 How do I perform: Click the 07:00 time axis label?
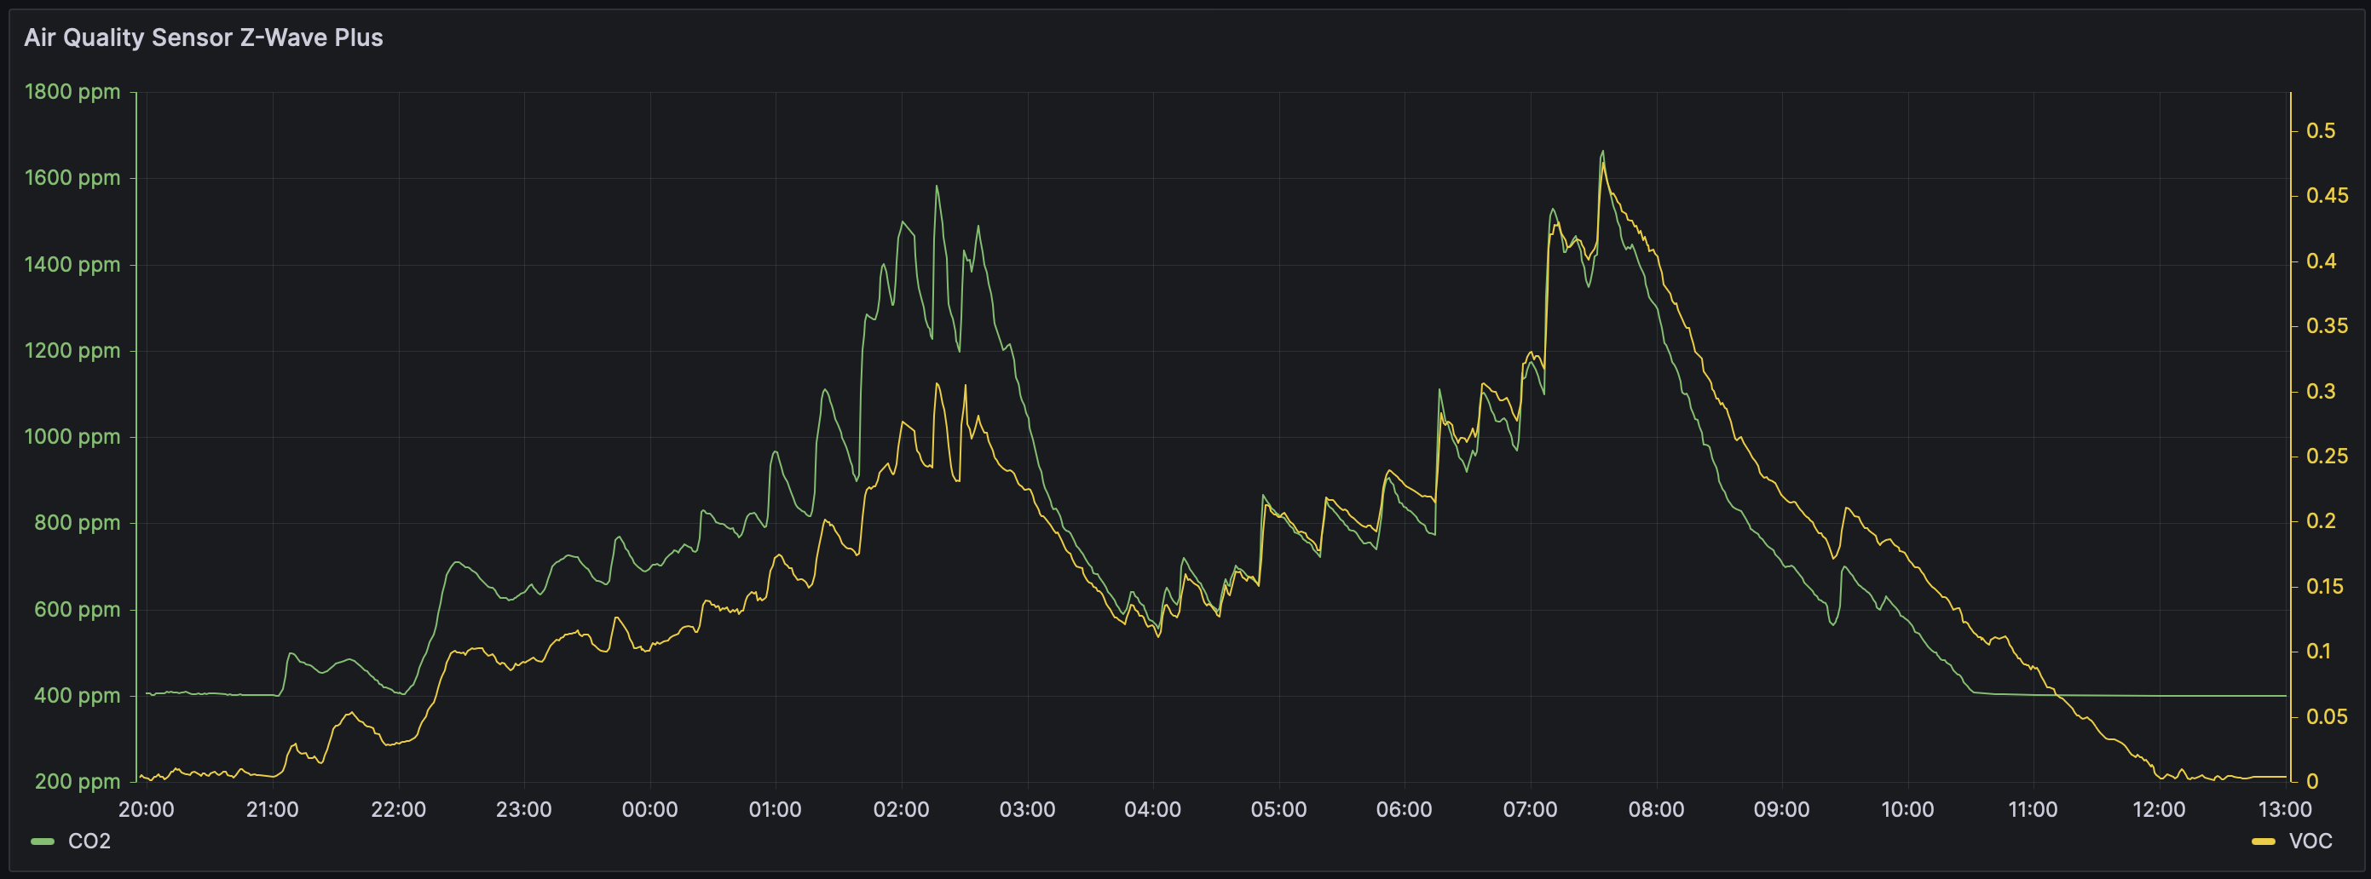coord(1531,810)
